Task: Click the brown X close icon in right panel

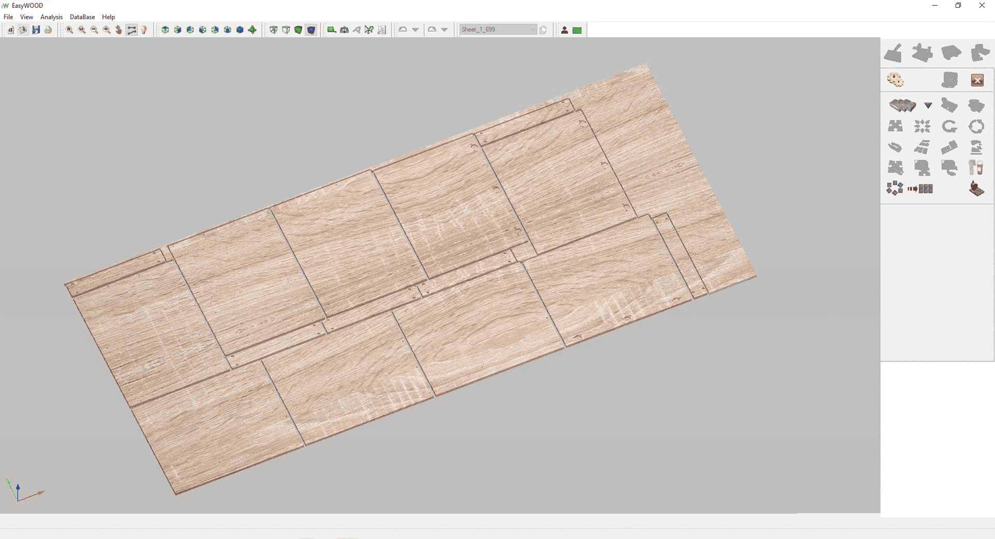Action: (x=977, y=80)
